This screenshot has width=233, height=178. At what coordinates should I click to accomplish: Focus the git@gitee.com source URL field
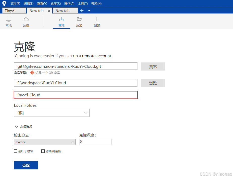click(76, 66)
